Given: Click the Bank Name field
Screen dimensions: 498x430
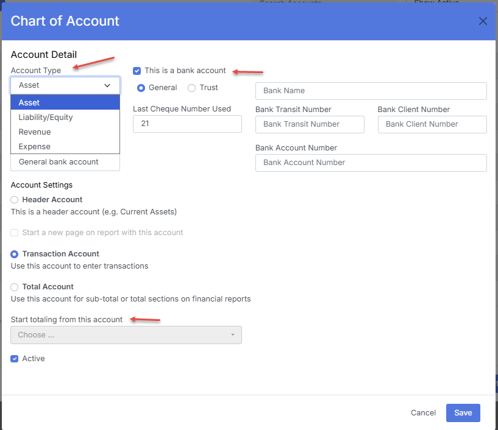Looking at the screenshot, I should click(371, 91).
